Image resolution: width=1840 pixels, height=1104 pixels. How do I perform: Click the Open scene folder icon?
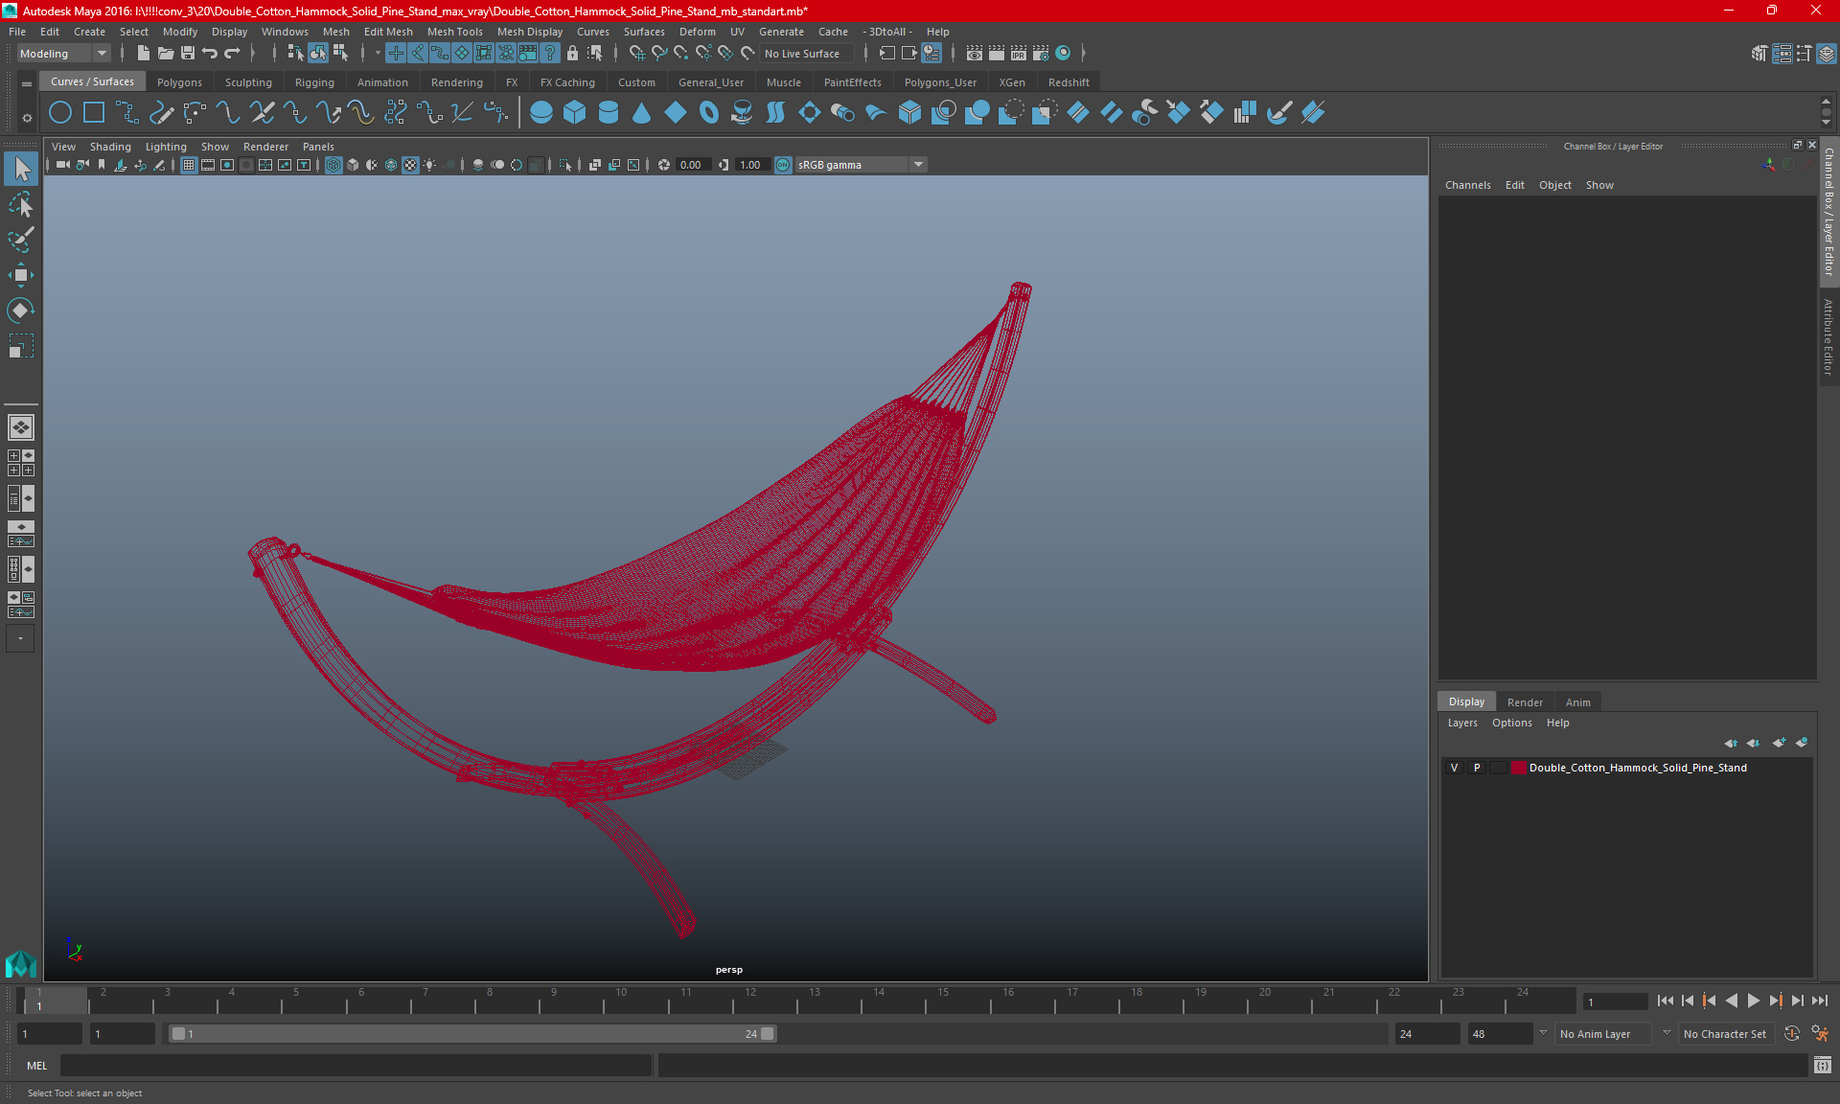click(x=166, y=54)
